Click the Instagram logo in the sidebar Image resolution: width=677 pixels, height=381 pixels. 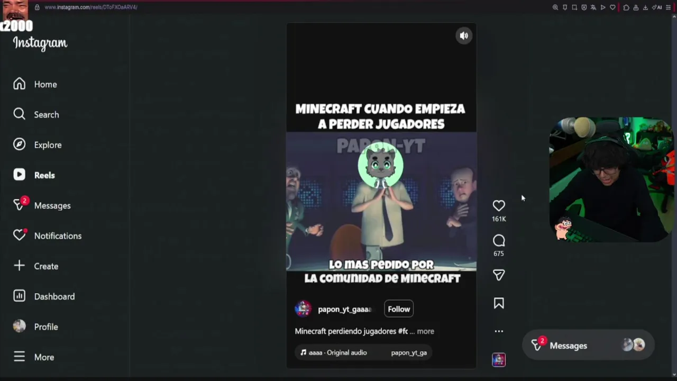click(40, 43)
